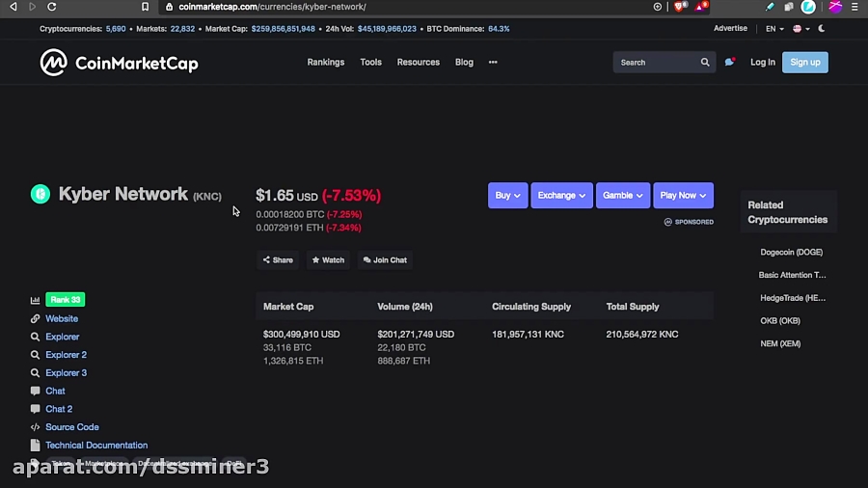Viewport: 868px width, 488px height.
Task: Click the code icon beside Source Code
Action: pos(35,427)
